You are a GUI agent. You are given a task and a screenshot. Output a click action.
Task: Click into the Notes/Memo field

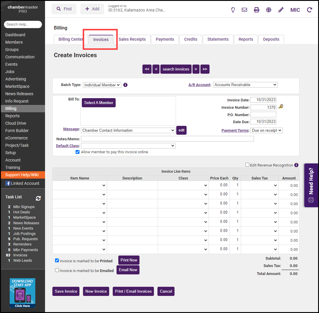[x=167, y=139]
